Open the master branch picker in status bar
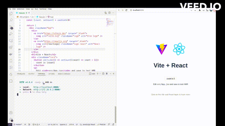Screen dimensions: 225x126 pos(18,125)
